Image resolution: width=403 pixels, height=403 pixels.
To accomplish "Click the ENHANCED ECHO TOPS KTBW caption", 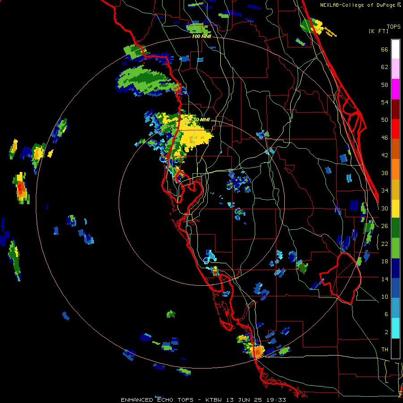I will (x=203, y=400).
